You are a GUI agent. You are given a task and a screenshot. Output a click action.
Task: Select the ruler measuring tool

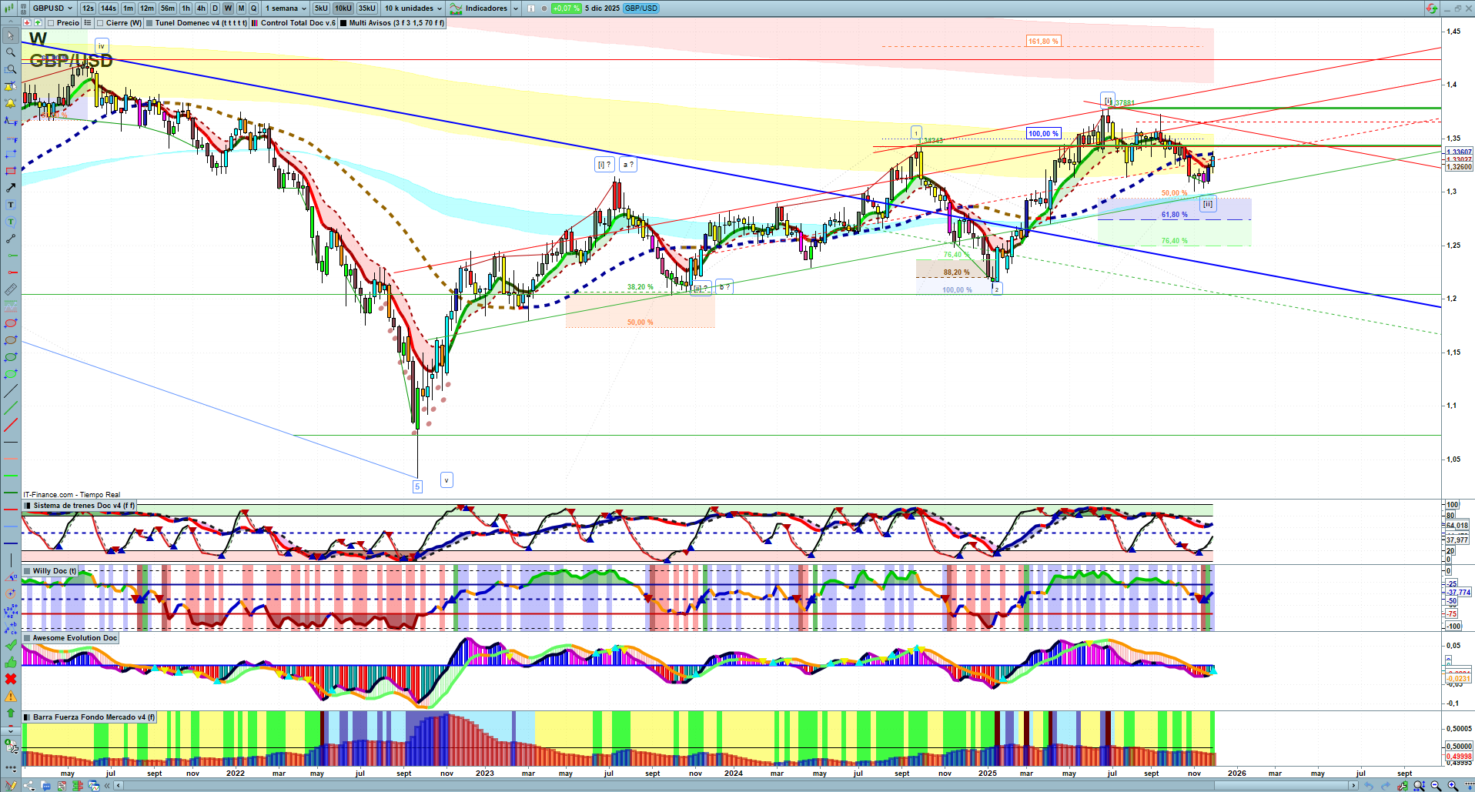tap(11, 289)
